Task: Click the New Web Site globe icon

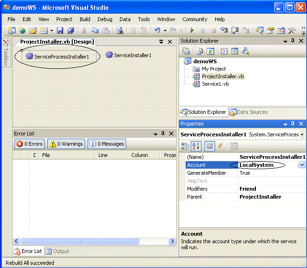Action: [x=22, y=30]
